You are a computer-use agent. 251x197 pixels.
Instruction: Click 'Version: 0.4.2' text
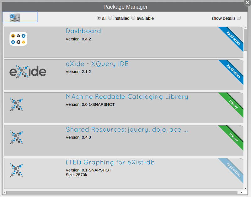(x=78, y=39)
